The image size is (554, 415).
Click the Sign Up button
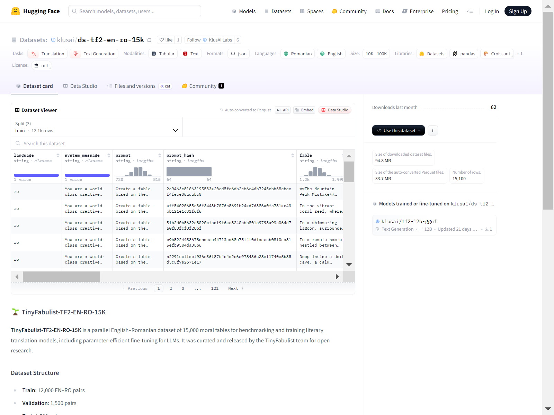(x=518, y=11)
